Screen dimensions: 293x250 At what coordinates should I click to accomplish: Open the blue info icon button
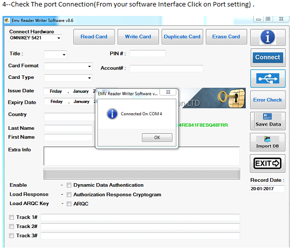click(x=268, y=37)
